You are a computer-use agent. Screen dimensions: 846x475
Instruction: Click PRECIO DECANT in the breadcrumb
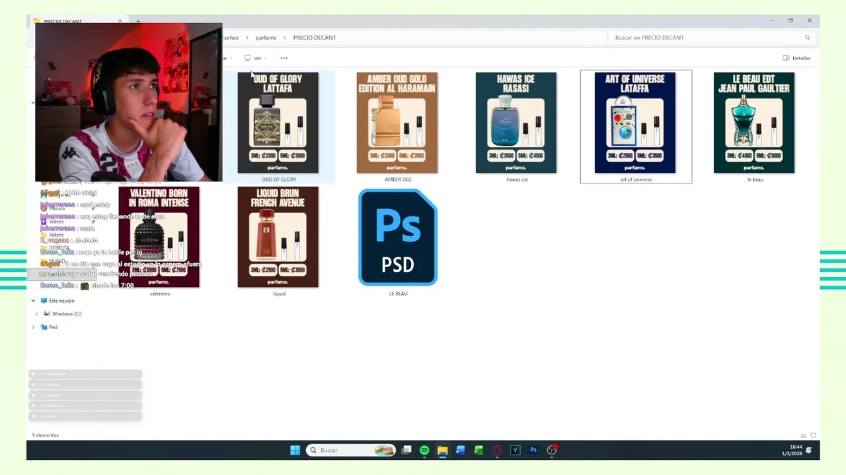(x=315, y=38)
